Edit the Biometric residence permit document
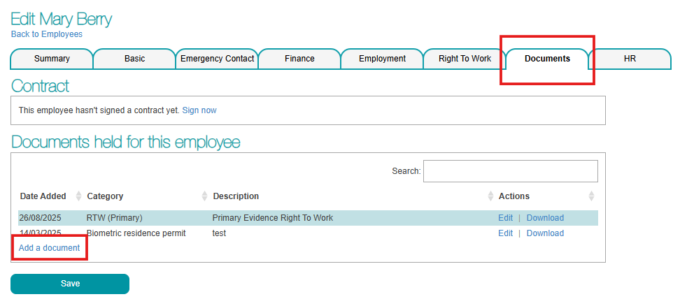Image resolution: width=687 pixels, height=306 pixels. point(505,233)
